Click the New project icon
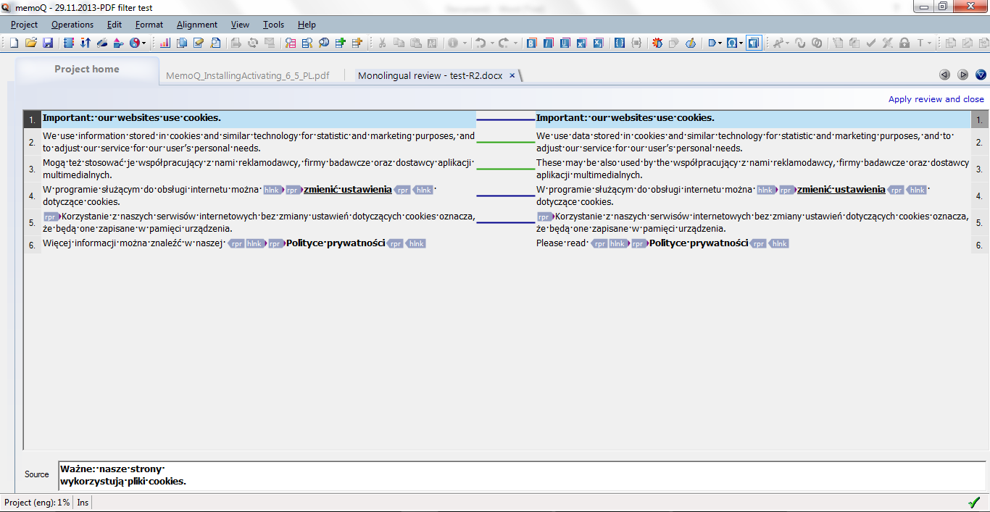The height and width of the screenshot is (512, 990). (x=14, y=43)
